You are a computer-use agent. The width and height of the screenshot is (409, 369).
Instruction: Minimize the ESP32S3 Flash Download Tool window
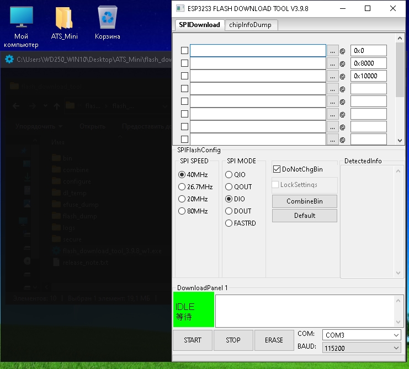tap(343, 9)
